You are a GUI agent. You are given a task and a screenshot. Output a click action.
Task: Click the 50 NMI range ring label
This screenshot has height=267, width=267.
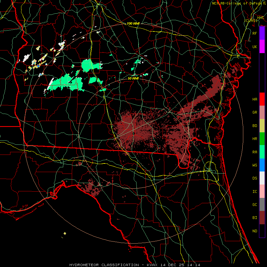tap(133, 78)
